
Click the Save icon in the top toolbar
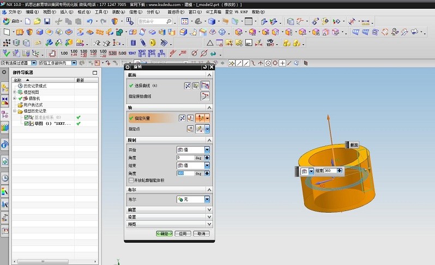click(47, 21)
